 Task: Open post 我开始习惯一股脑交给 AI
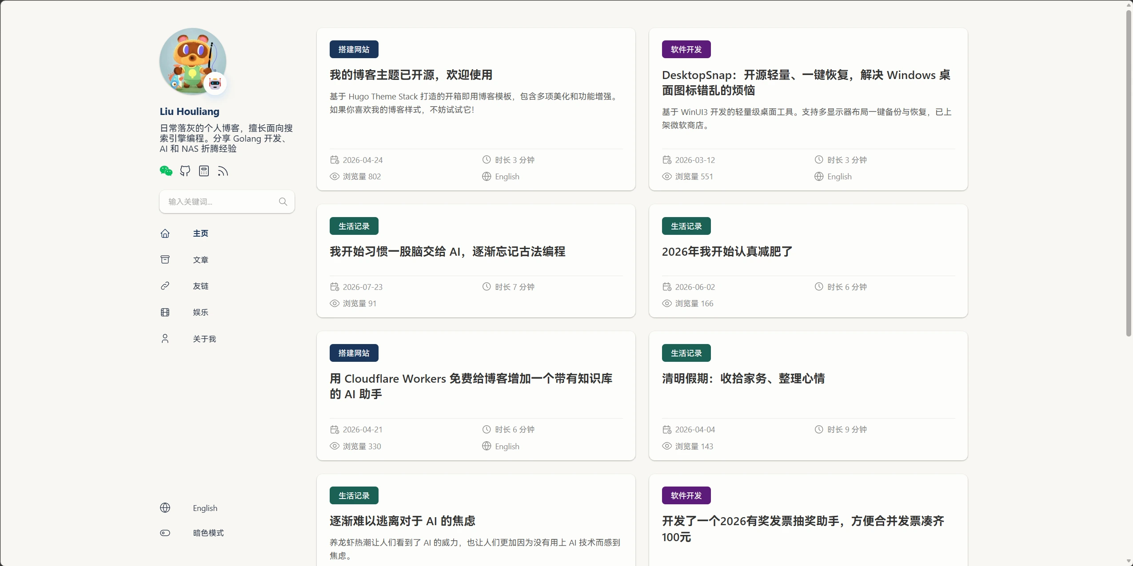click(x=447, y=252)
